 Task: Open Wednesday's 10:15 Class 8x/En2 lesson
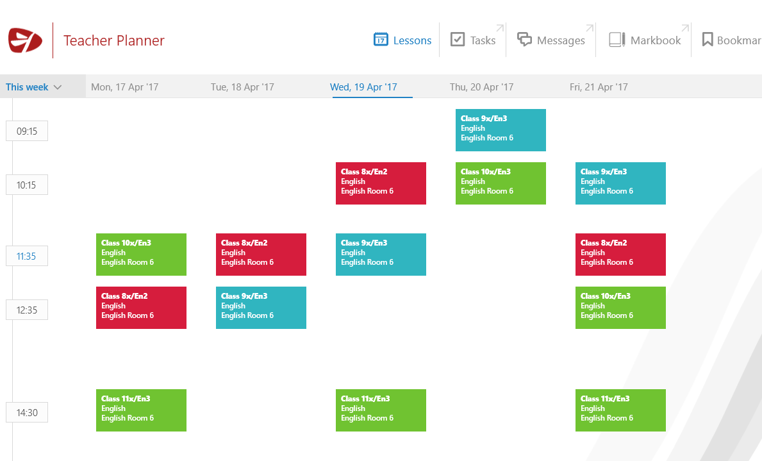tap(381, 183)
